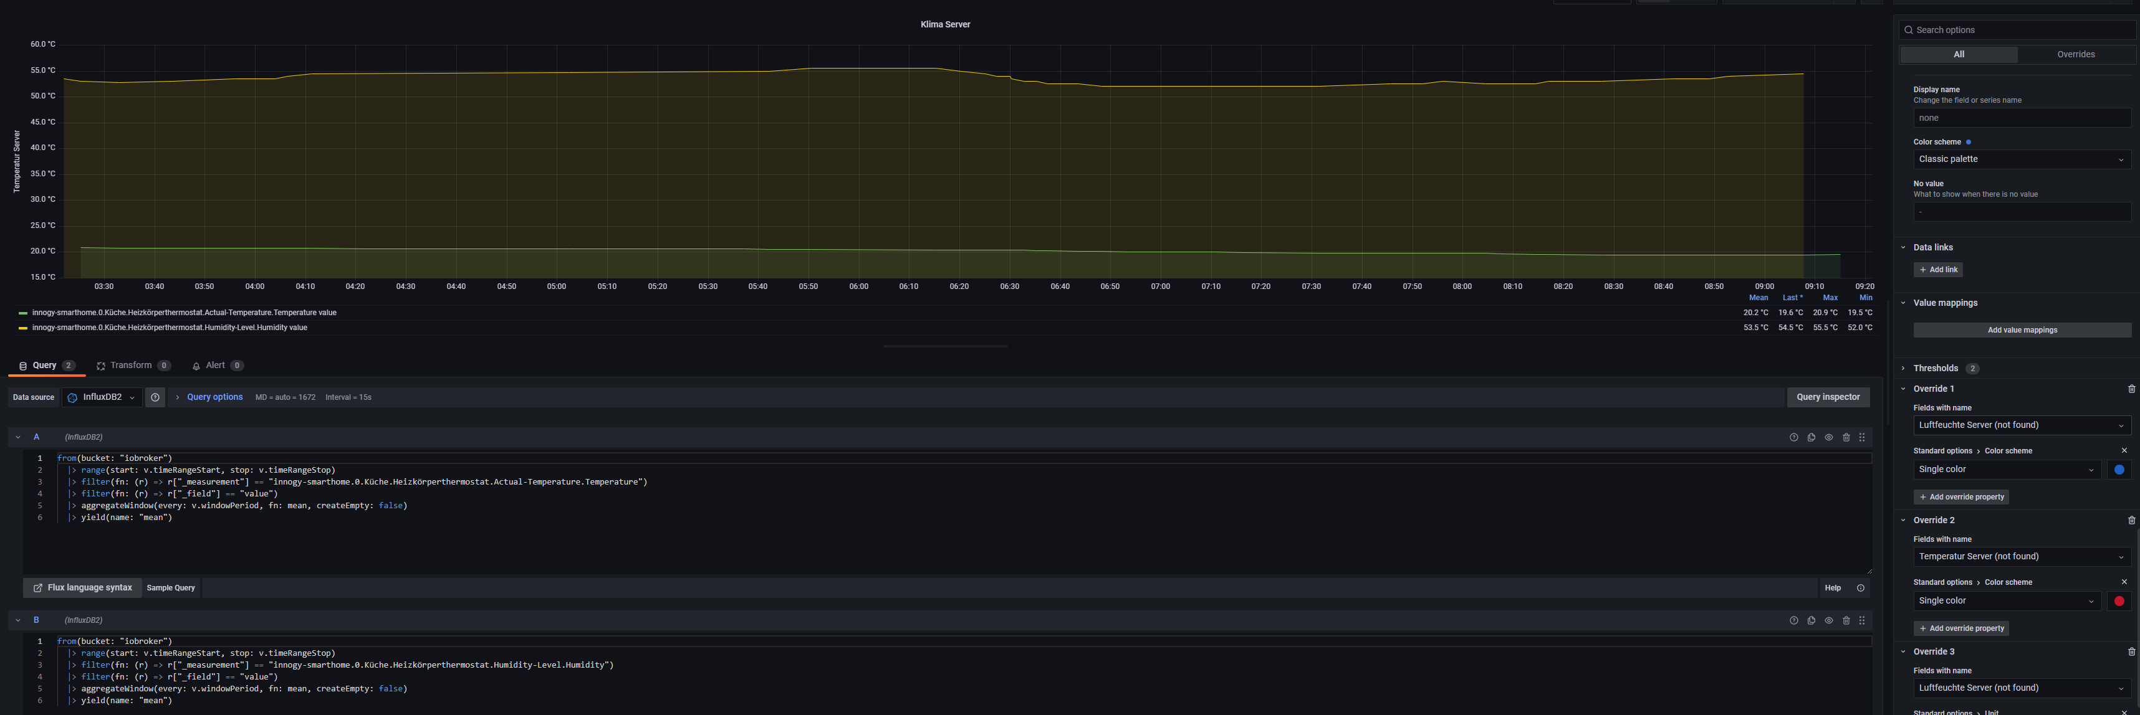Duplicate query A with copy icon

[1811, 437]
